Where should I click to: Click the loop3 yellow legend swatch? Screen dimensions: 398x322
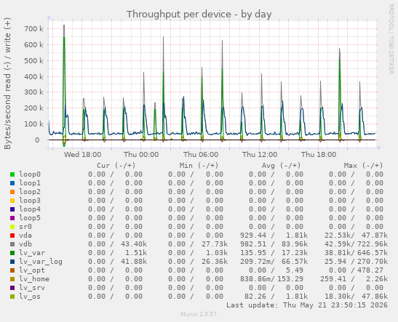pos(12,201)
